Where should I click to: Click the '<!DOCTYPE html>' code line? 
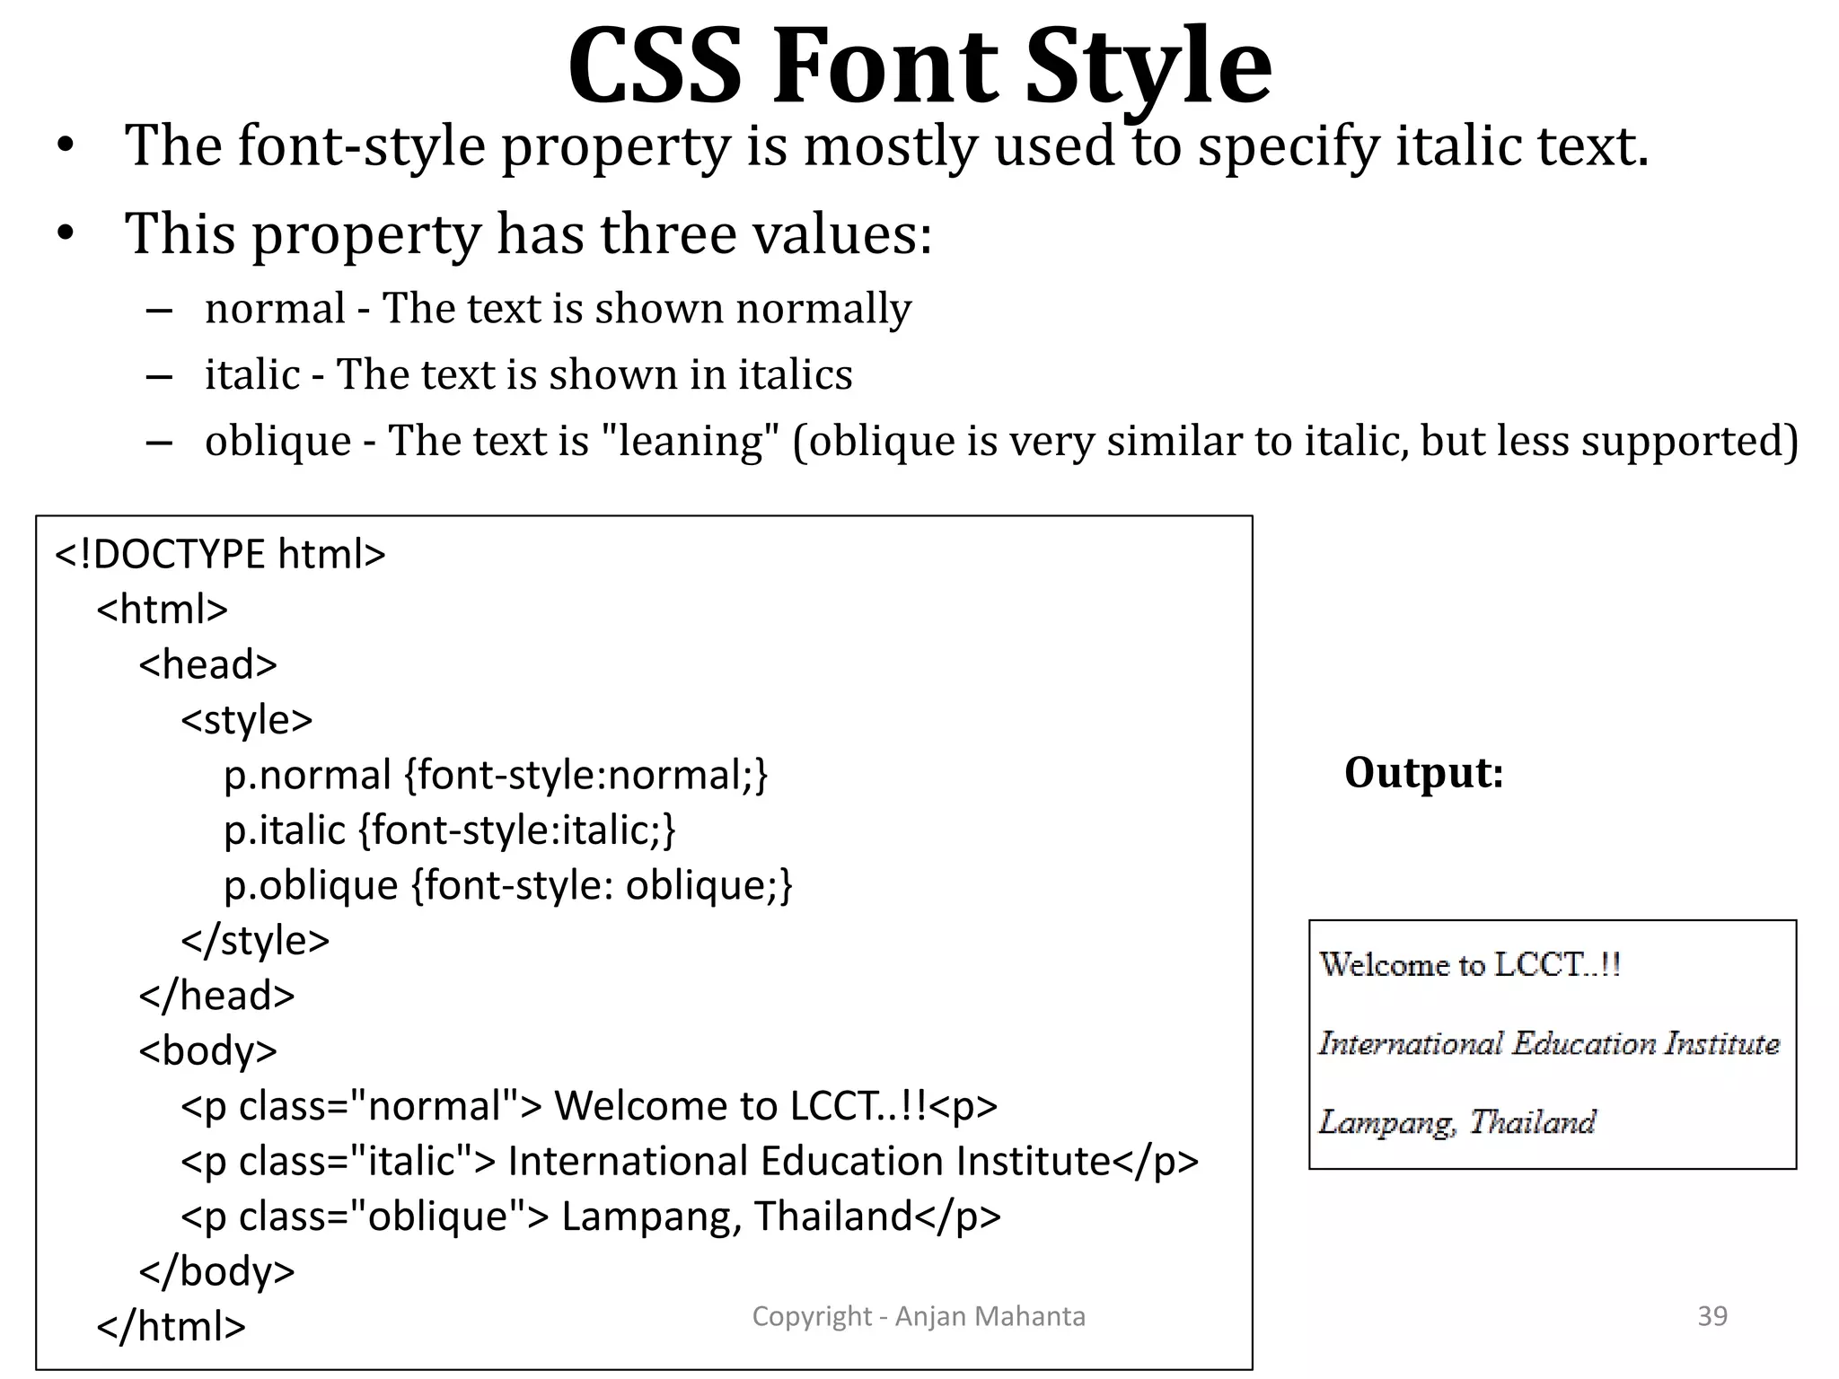[x=220, y=554]
